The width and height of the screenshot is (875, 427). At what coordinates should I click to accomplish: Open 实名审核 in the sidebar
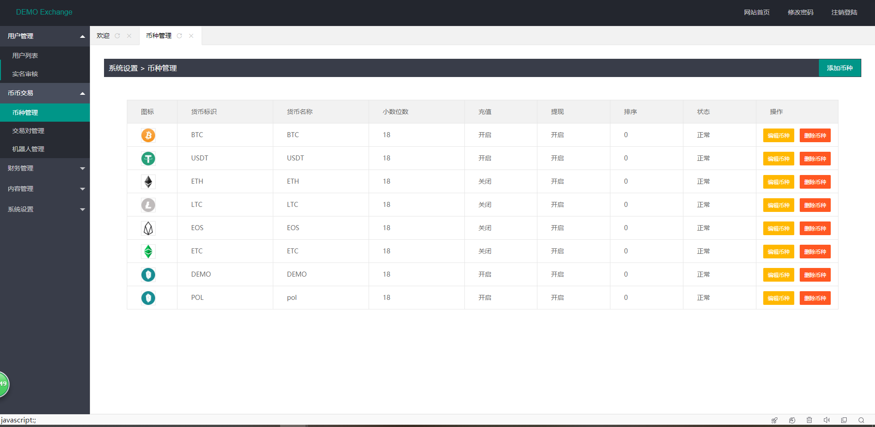tap(25, 74)
